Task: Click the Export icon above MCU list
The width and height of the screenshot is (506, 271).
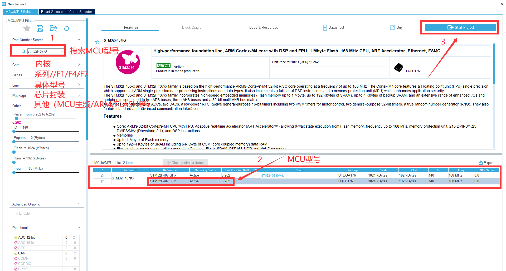Action: coord(480,163)
